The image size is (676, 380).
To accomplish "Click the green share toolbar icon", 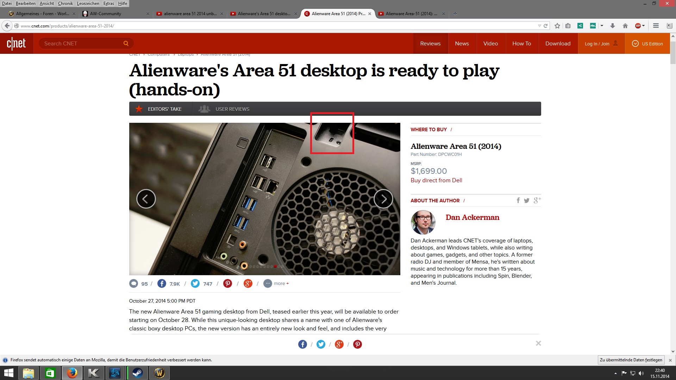I will point(580,26).
